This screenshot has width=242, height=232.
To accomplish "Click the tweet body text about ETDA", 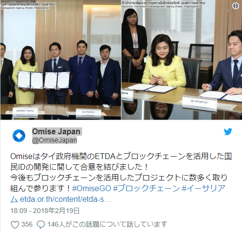I will click(x=121, y=173).
